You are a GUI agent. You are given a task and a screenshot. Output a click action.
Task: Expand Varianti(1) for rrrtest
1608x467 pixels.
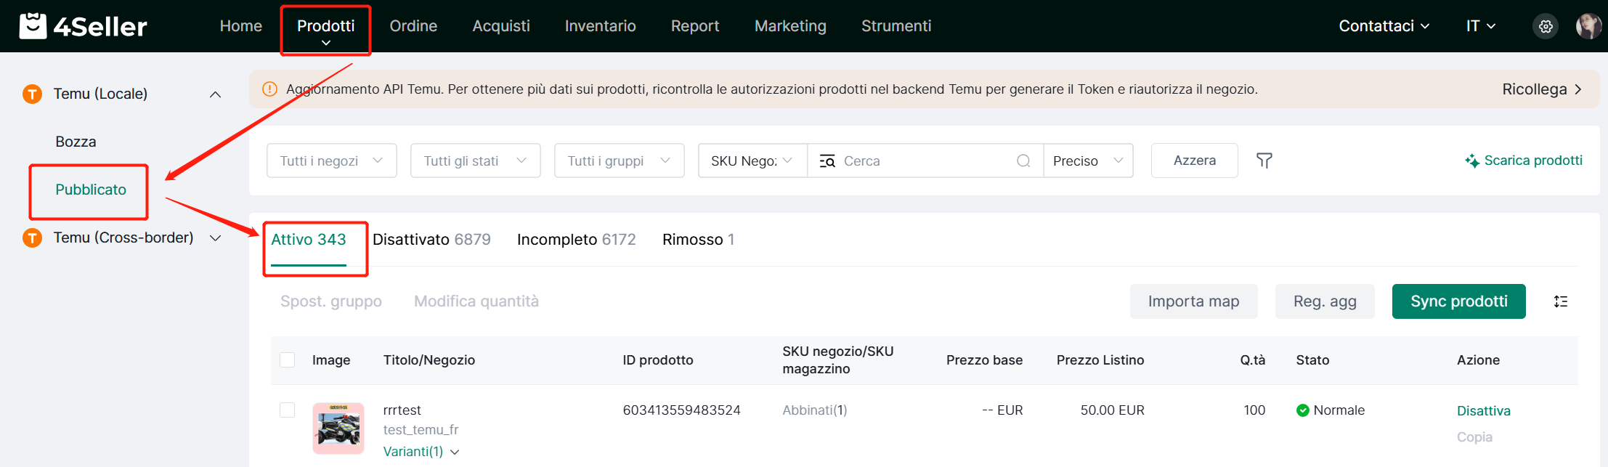click(421, 452)
